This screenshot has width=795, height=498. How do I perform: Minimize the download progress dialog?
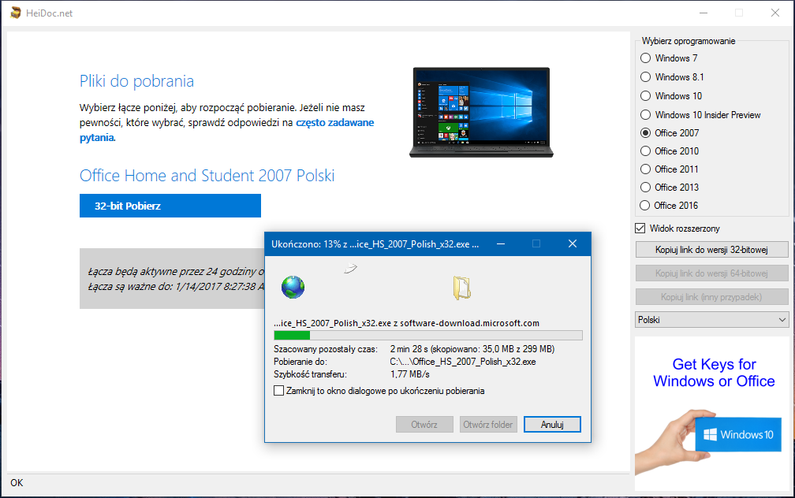pyautogui.click(x=499, y=244)
